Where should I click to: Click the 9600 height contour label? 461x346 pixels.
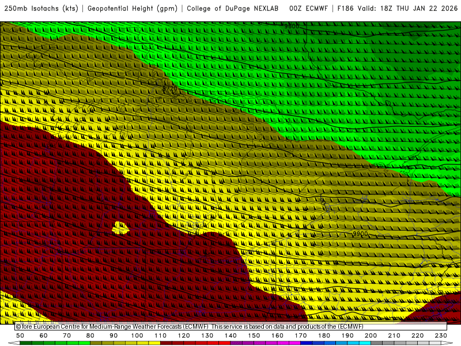(x=292, y=26)
